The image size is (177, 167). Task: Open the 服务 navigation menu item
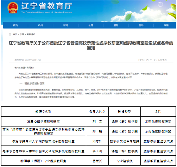click(116, 25)
